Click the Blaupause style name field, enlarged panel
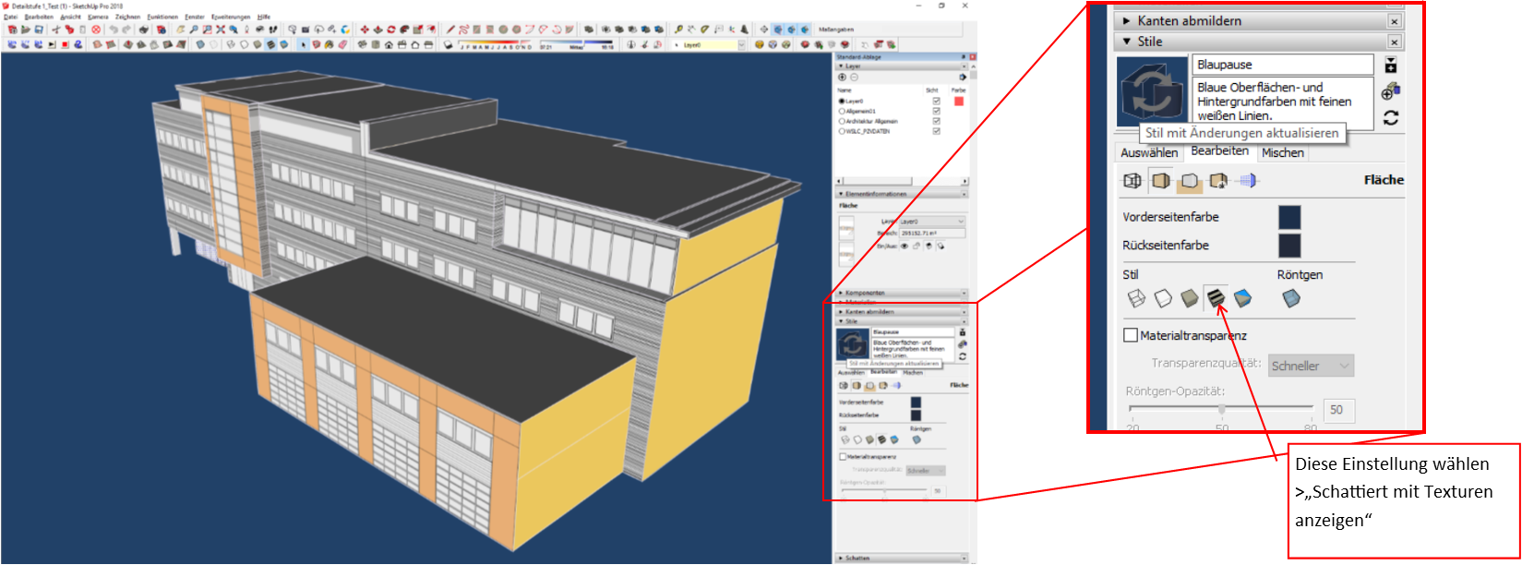The width and height of the screenshot is (1522, 565). click(1283, 65)
